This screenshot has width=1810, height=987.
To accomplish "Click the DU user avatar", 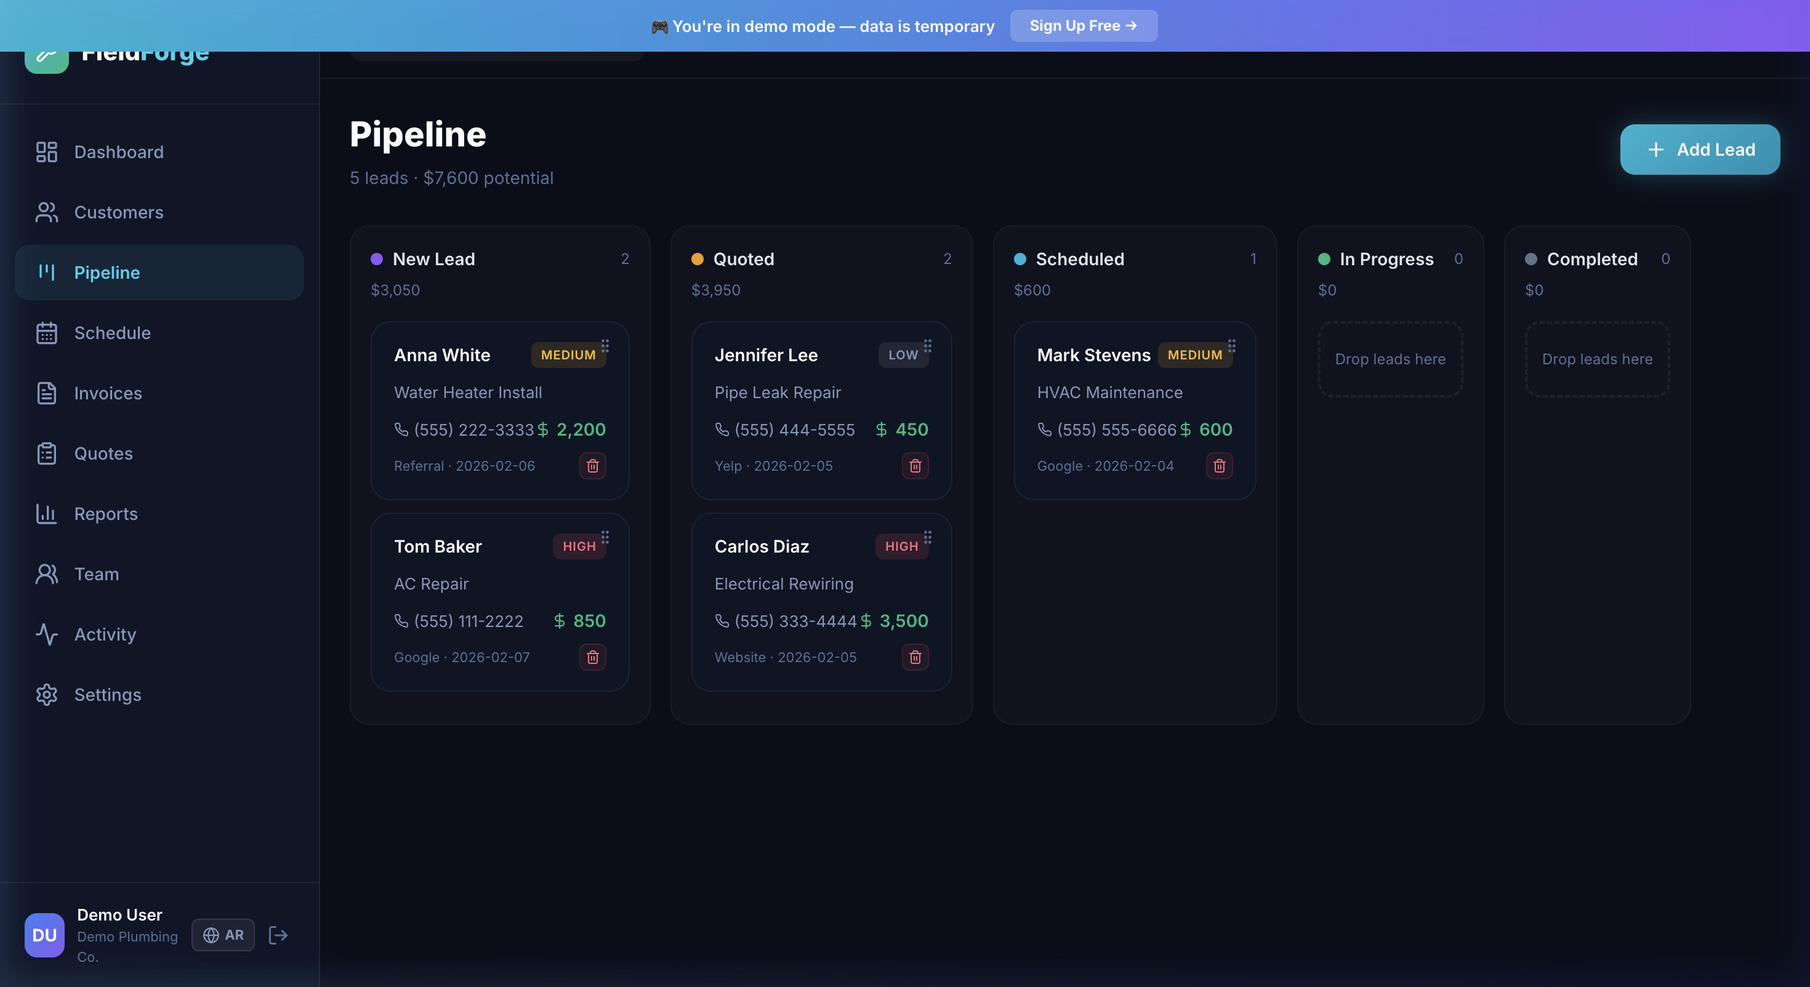I will 44,935.
